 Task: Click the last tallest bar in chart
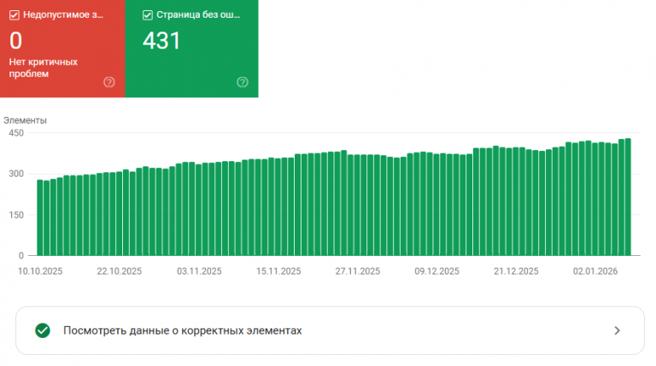pyautogui.click(x=628, y=197)
